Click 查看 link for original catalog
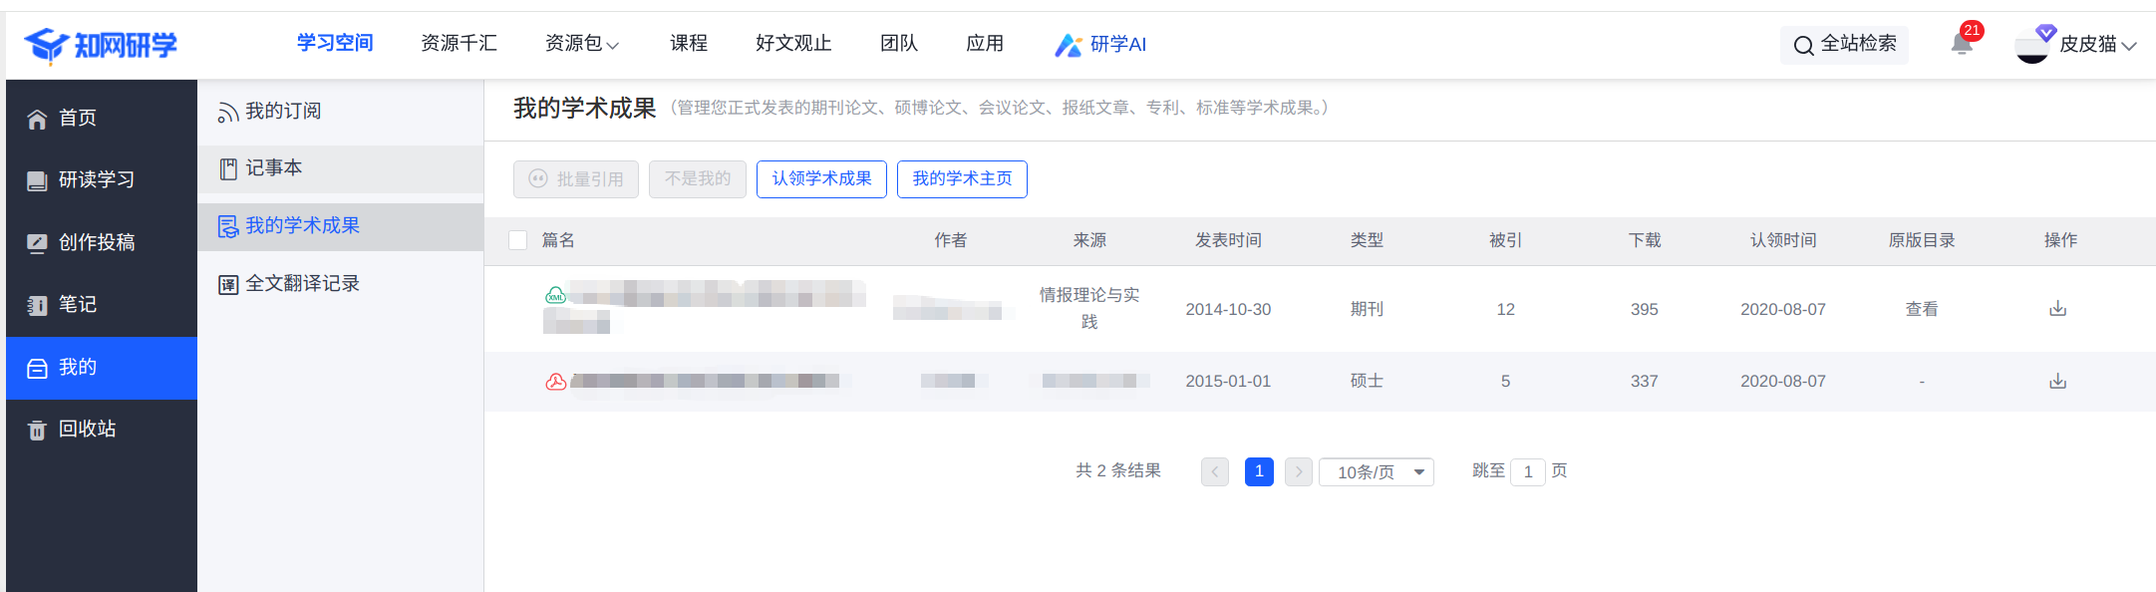This screenshot has height=592, width=2156. point(1921,309)
